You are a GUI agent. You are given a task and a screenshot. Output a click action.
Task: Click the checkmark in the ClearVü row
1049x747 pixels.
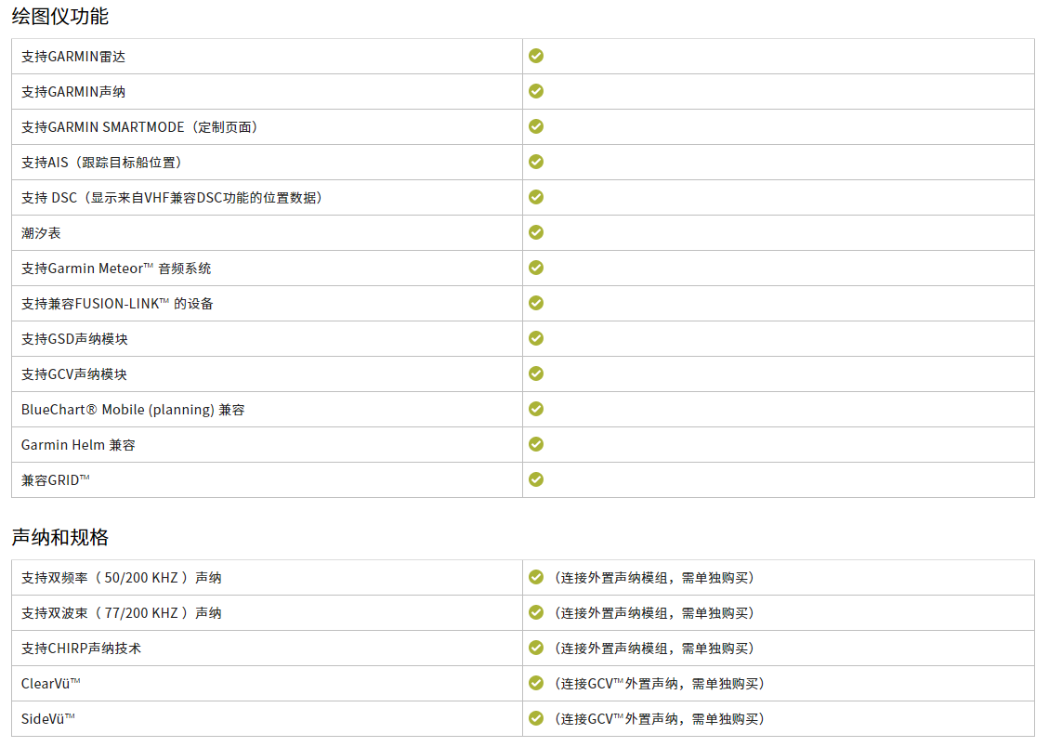[536, 683]
